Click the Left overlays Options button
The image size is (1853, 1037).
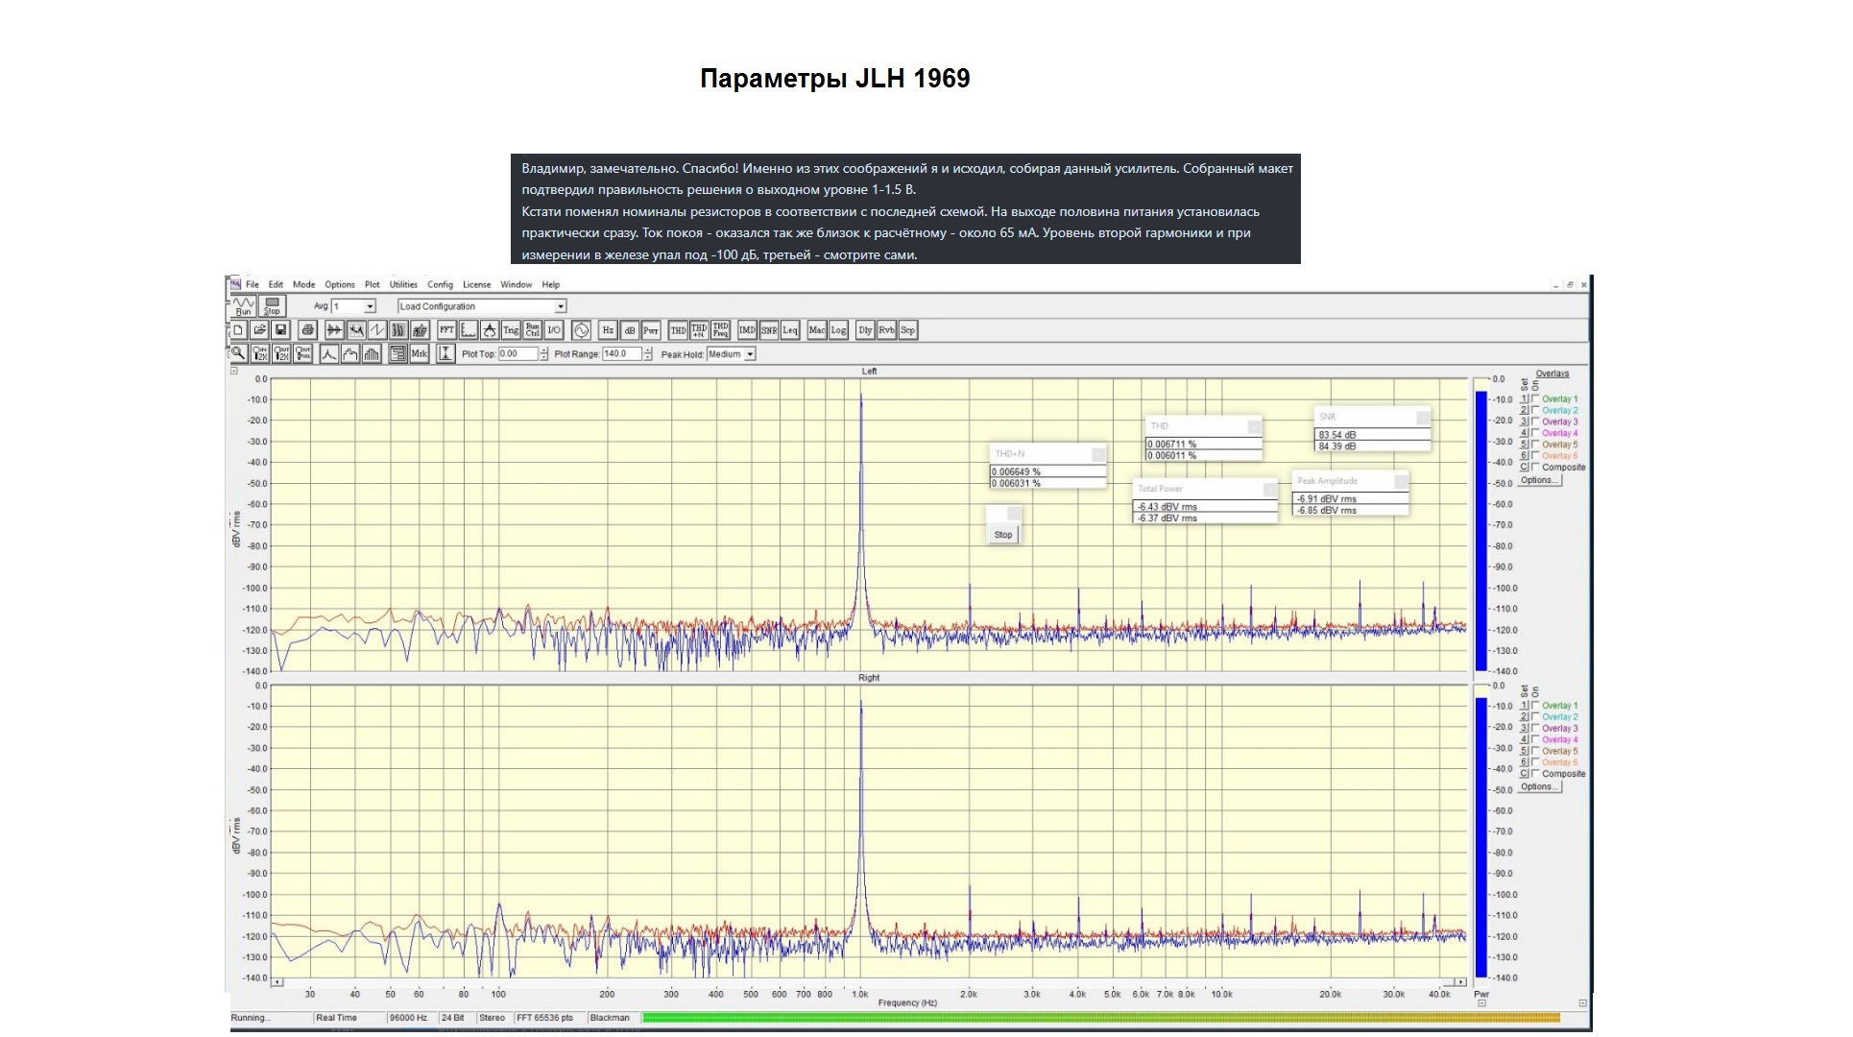1539,480
